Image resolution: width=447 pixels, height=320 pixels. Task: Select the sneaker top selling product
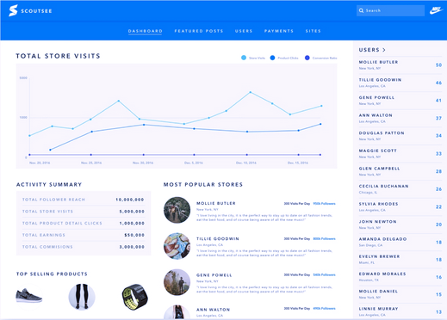(x=28, y=296)
